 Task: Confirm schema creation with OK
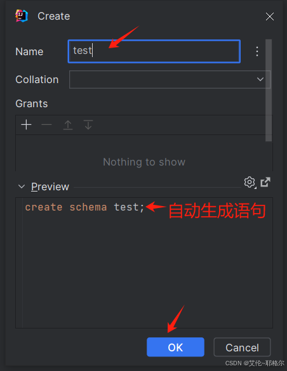click(x=175, y=347)
